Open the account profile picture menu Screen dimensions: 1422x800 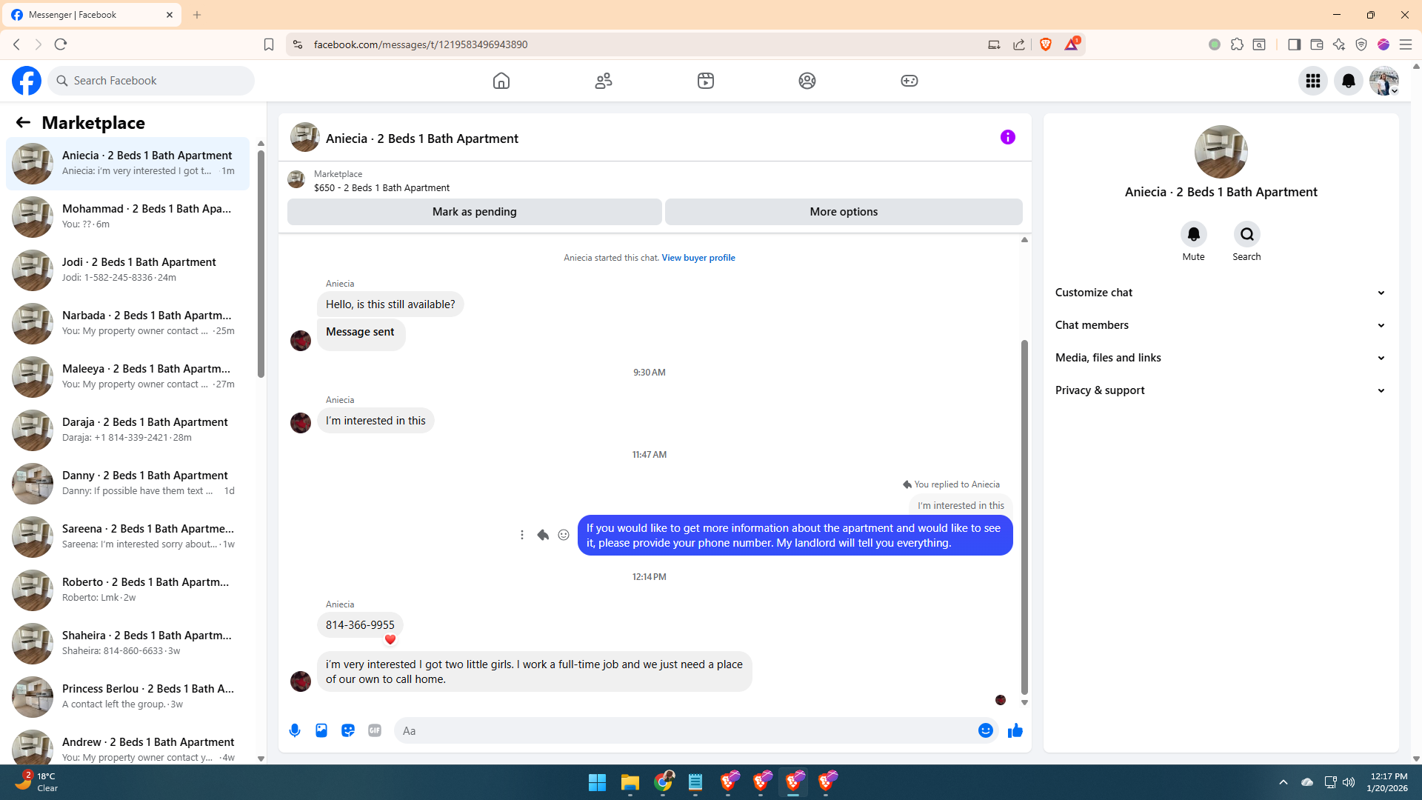[x=1383, y=81]
